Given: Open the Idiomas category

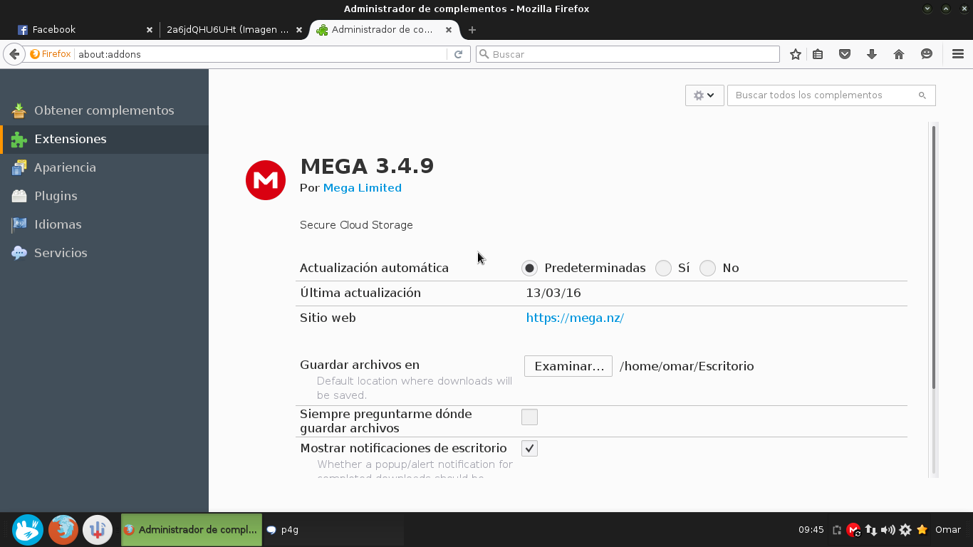Looking at the screenshot, I should click(104, 224).
